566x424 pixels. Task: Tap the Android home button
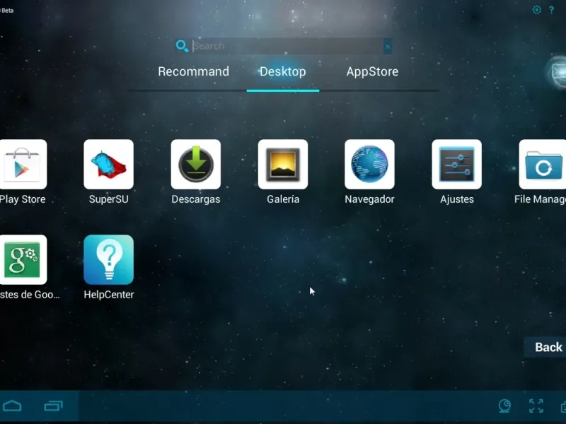click(12, 406)
